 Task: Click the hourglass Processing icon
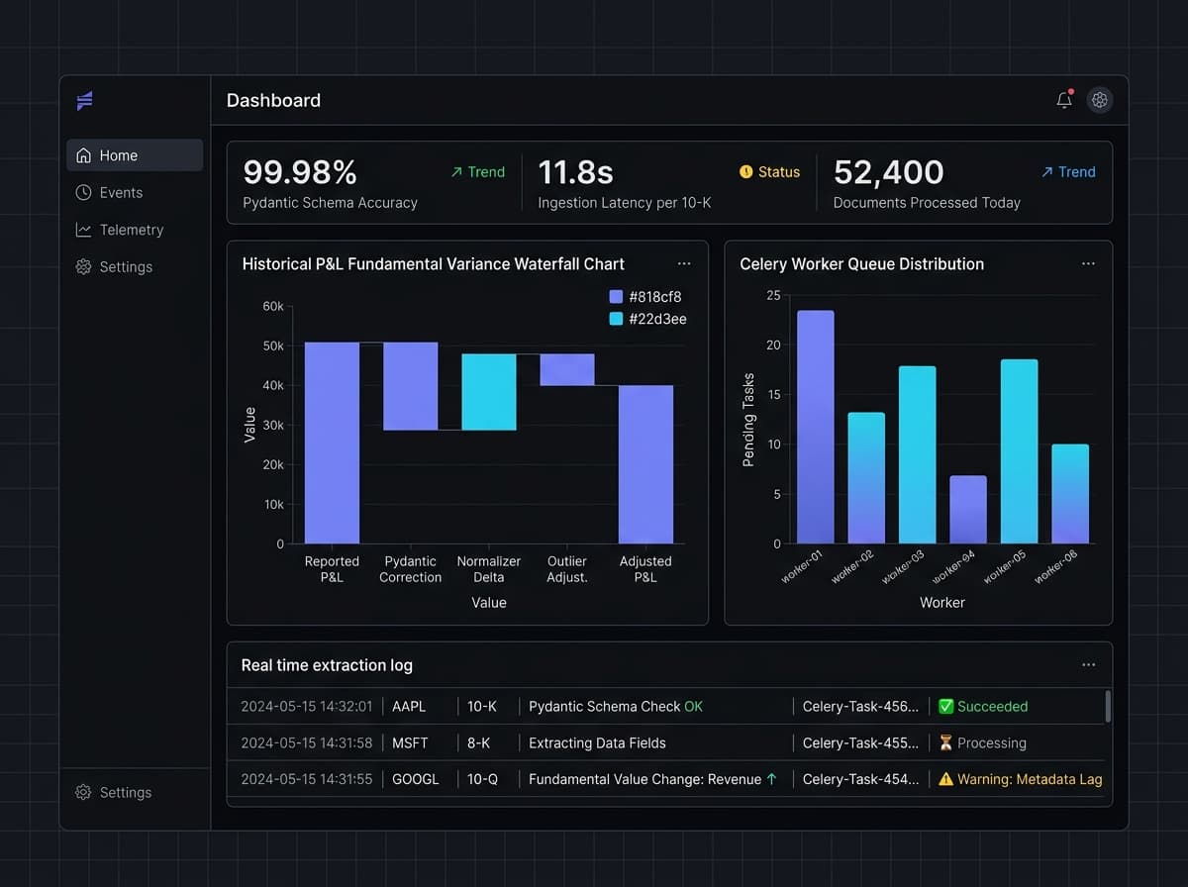[945, 743]
